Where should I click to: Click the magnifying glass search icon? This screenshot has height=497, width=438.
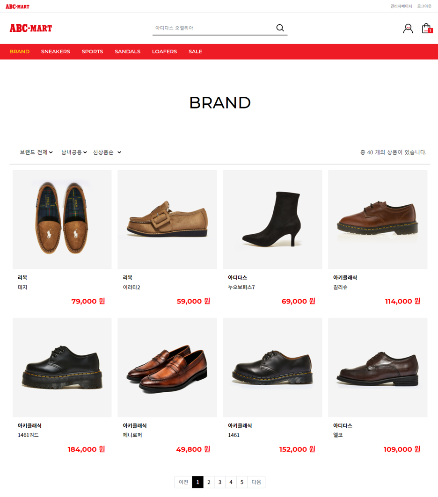click(280, 28)
